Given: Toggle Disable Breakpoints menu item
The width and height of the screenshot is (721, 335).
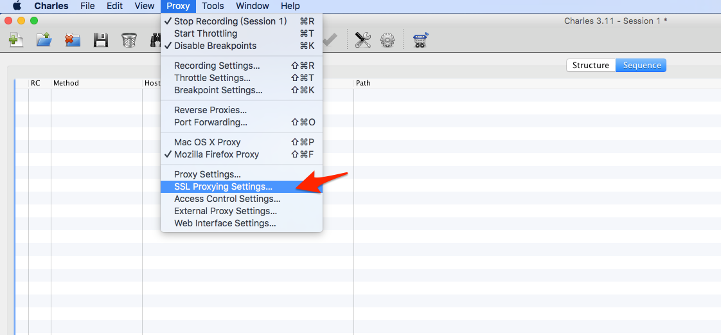Looking at the screenshot, I should pos(242,46).
